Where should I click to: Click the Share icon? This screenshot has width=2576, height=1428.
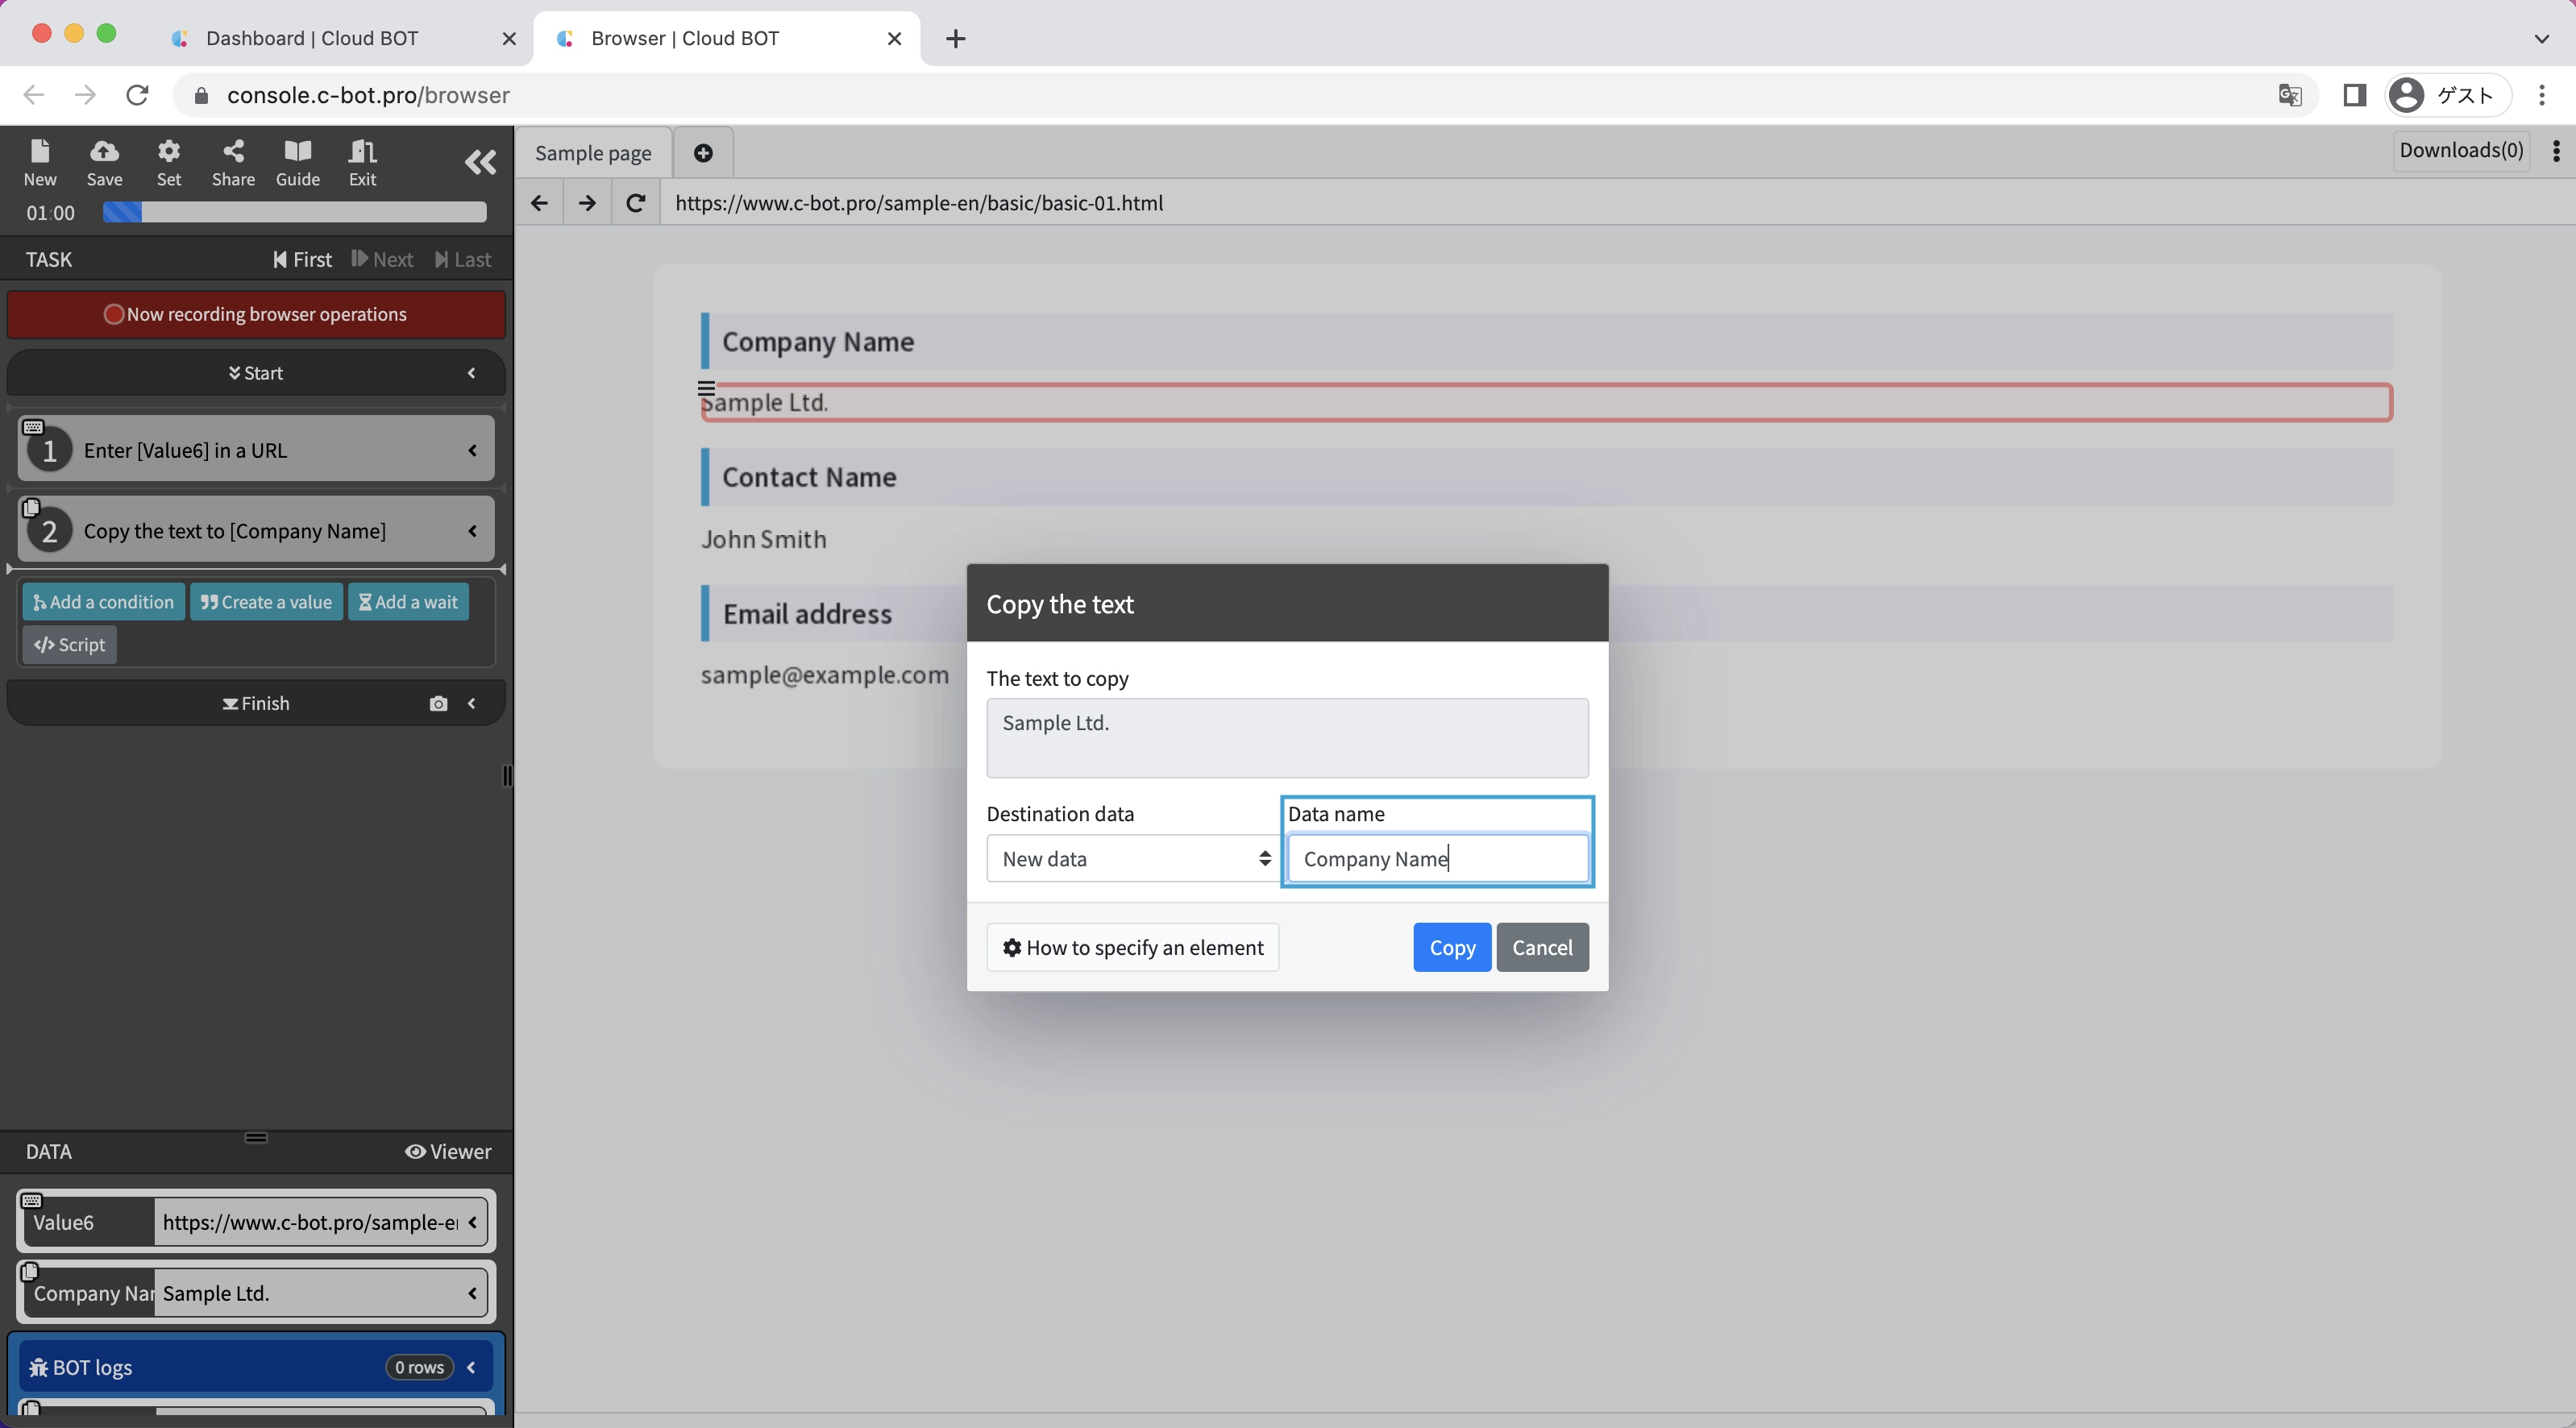tap(233, 152)
